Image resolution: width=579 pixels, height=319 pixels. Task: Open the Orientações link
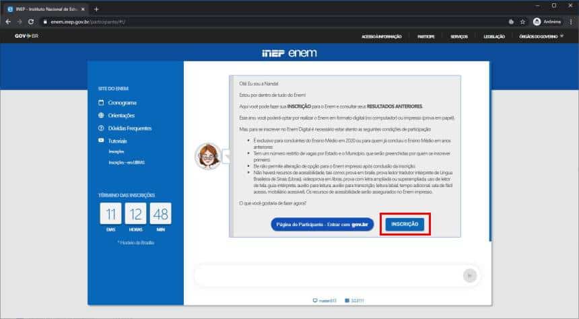click(x=121, y=116)
